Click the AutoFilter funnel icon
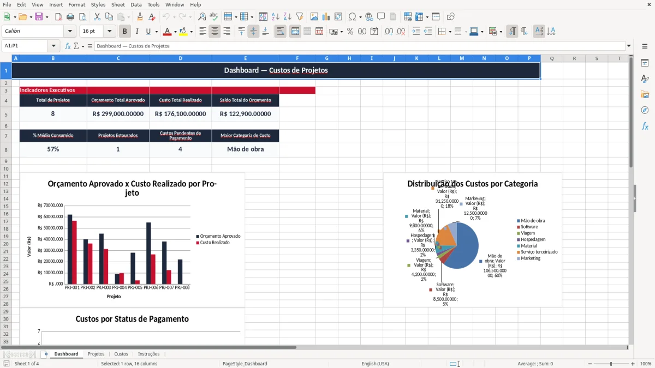 click(x=299, y=17)
